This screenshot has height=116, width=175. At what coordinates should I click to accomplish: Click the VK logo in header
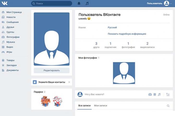click(5, 3)
